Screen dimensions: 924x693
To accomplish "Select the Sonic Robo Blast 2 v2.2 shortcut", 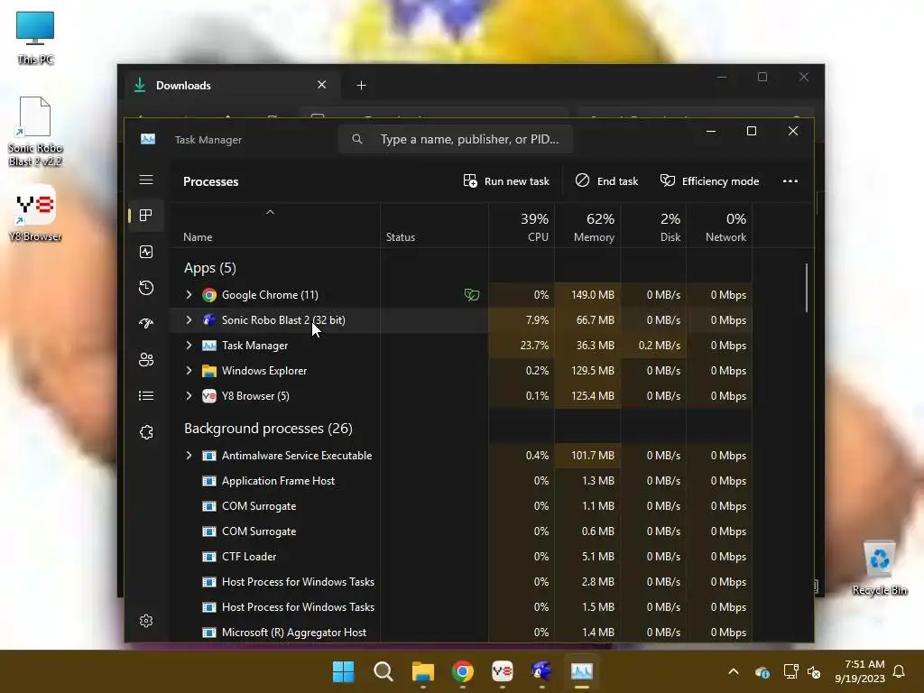I will pos(35,132).
